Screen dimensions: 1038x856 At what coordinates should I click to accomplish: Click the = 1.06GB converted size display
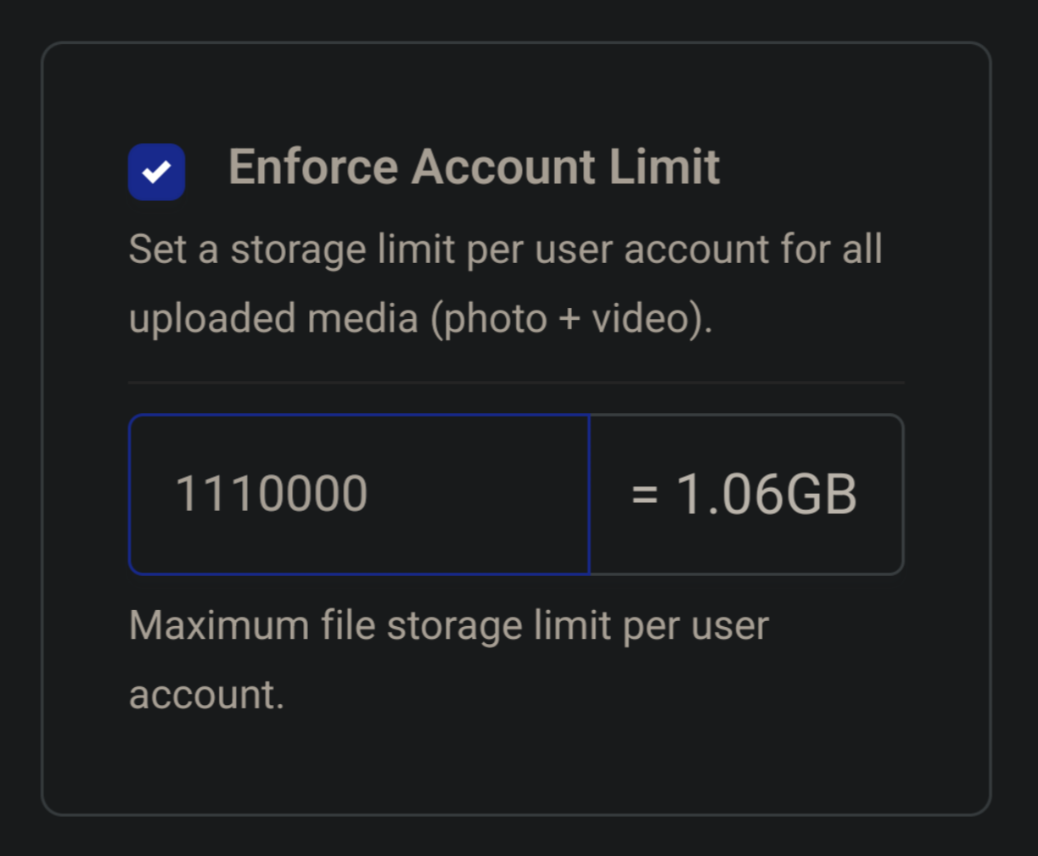click(746, 495)
